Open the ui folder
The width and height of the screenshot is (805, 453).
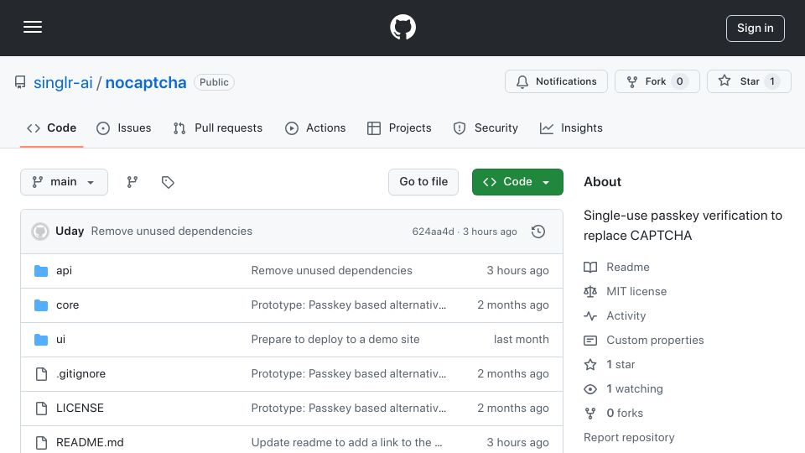point(60,340)
